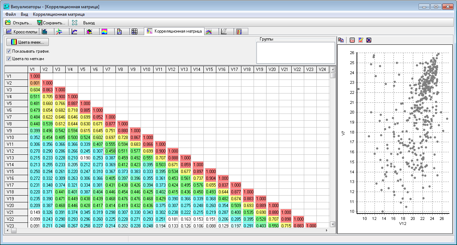The image size is (457, 245).
Task: Select the 0.900 cell in row V12
Action: click(160, 151)
